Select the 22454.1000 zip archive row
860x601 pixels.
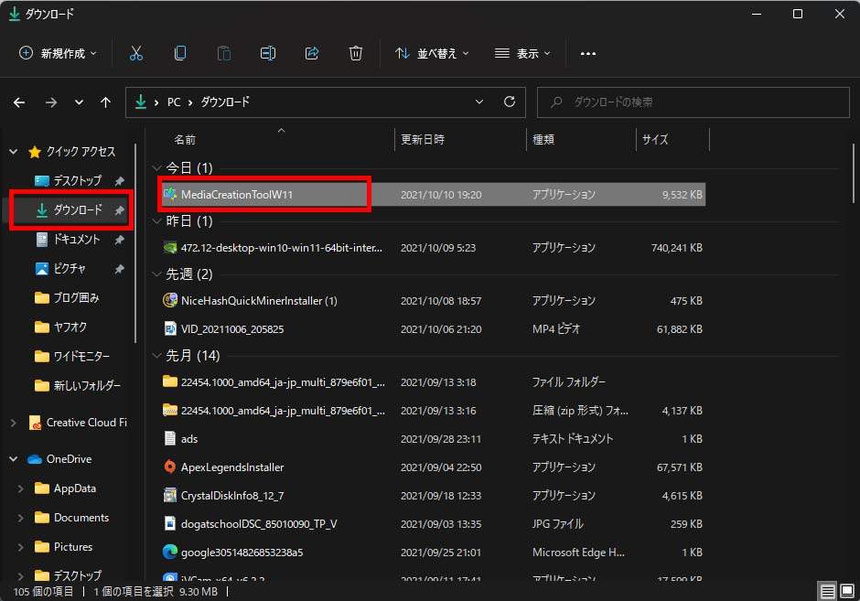click(x=432, y=411)
